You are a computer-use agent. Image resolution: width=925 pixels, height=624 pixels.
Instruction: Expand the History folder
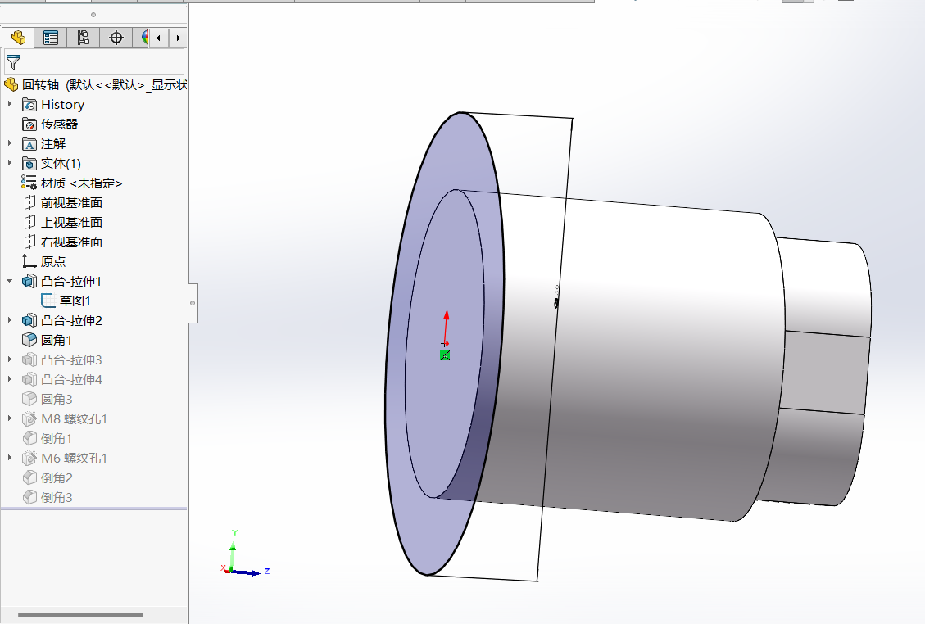click(x=10, y=104)
